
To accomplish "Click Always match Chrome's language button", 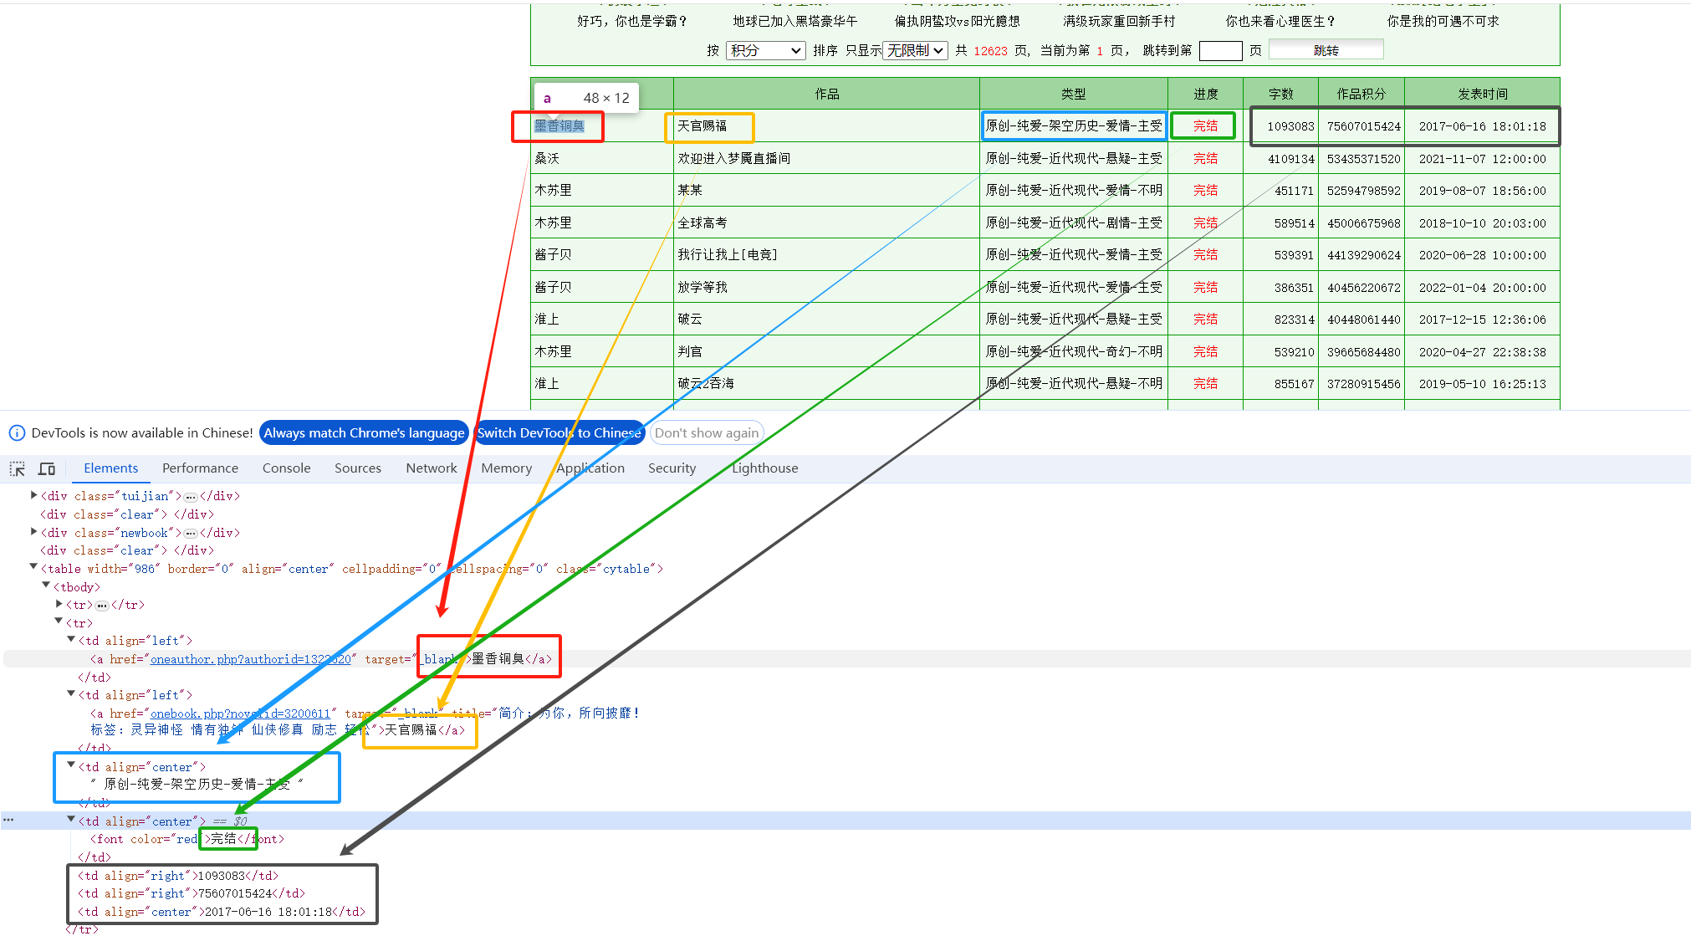I will point(364,433).
